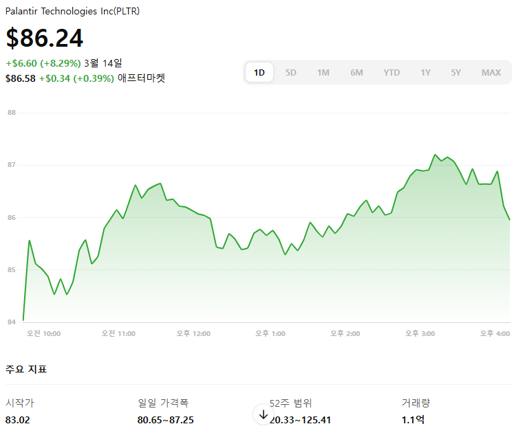
Task: Click the 84 price axis label
Action: pyautogui.click(x=12, y=322)
